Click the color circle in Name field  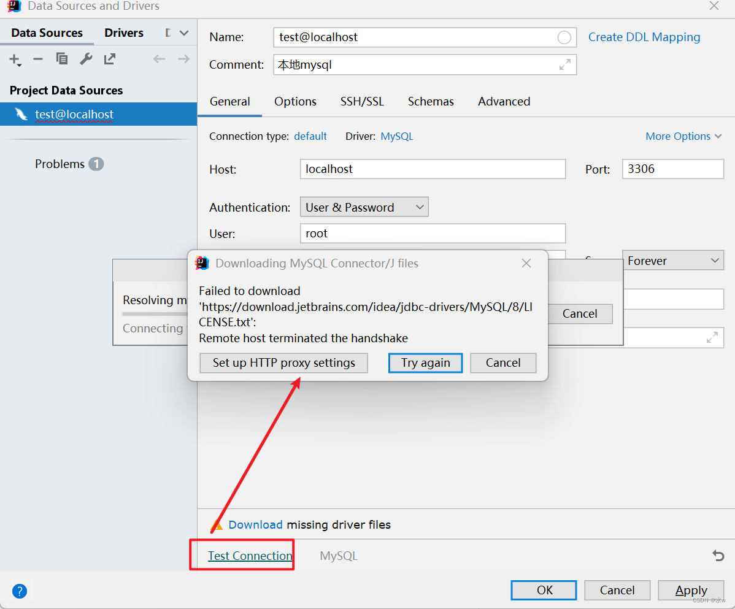pyautogui.click(x=564, y=37)
